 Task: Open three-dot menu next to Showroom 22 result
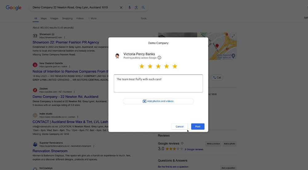tap(65, 38)
